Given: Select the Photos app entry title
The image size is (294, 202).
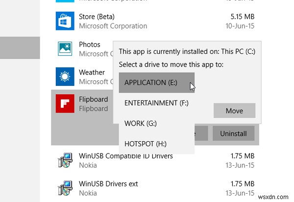Looking at the screenshot, I should click(x=90, y=45).
